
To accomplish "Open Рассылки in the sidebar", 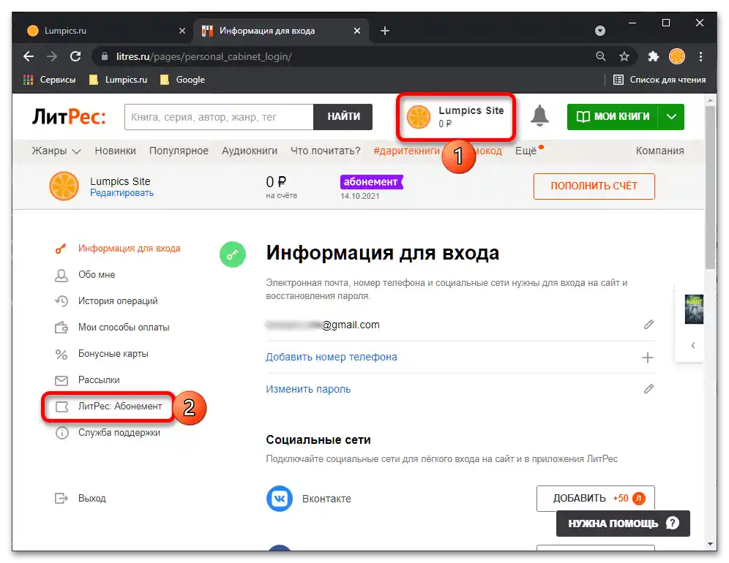I will [99, 380].
